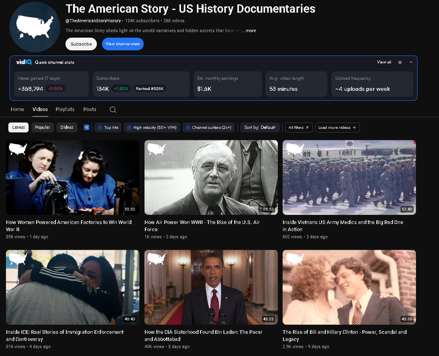439x356 pixels.
Task: Switch to the Popular filter chip
Action: [x=42, y=128]
